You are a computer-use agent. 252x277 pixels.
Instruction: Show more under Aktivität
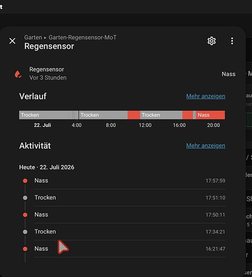tap(205, 146)
